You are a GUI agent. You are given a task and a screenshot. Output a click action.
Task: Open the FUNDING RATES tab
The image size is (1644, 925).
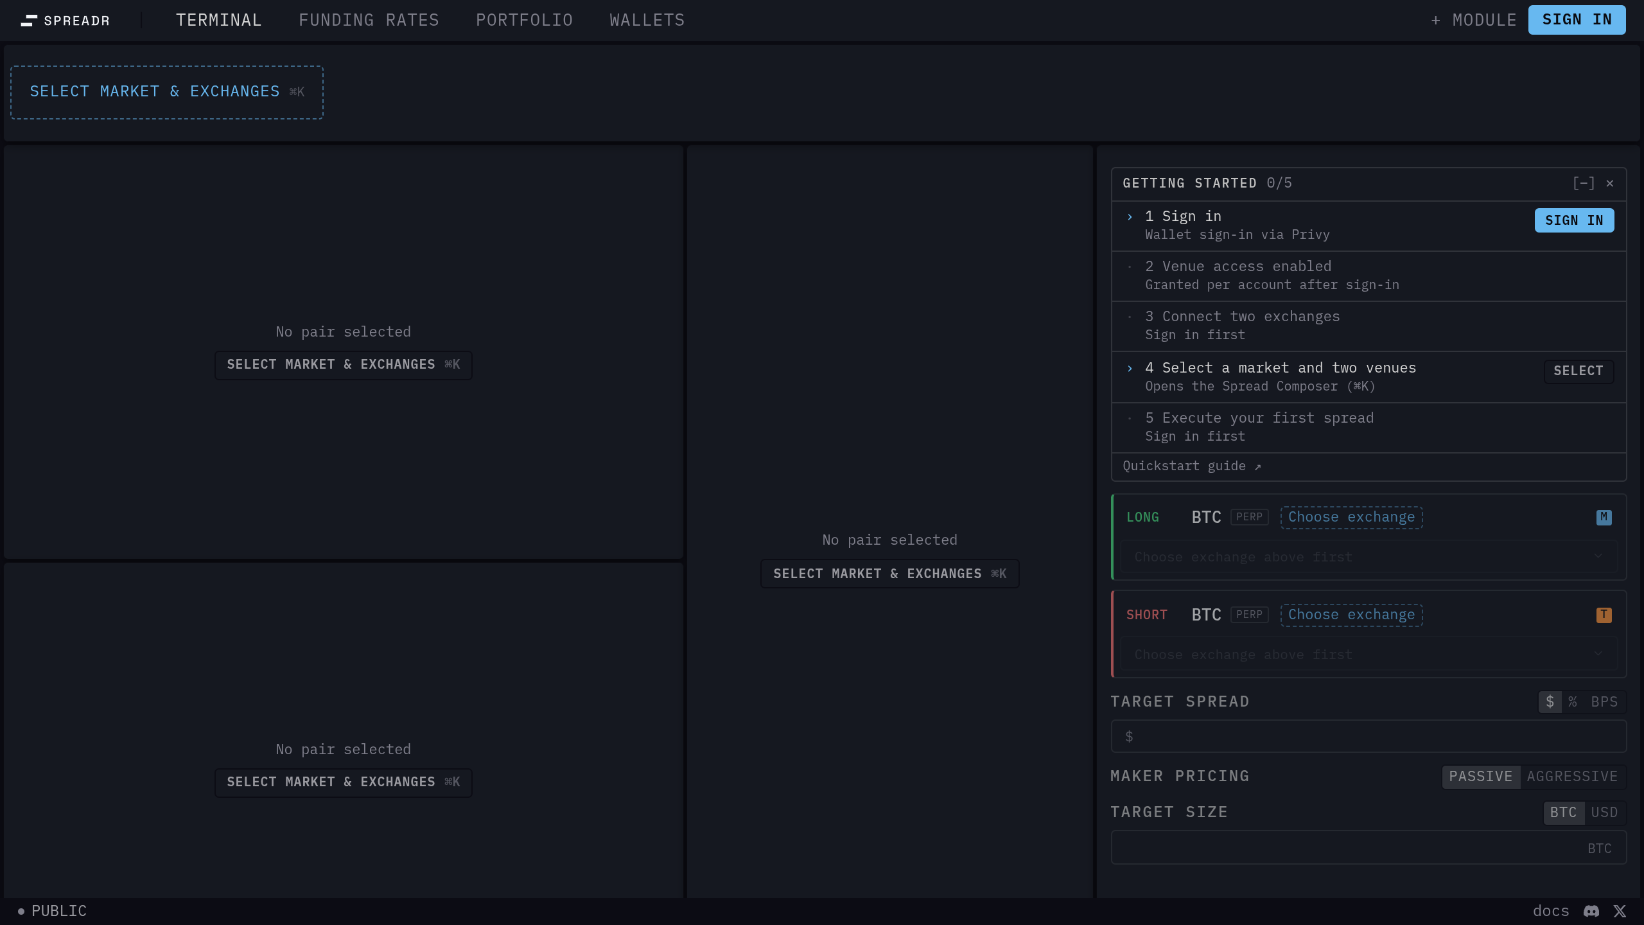coord(369,21)
